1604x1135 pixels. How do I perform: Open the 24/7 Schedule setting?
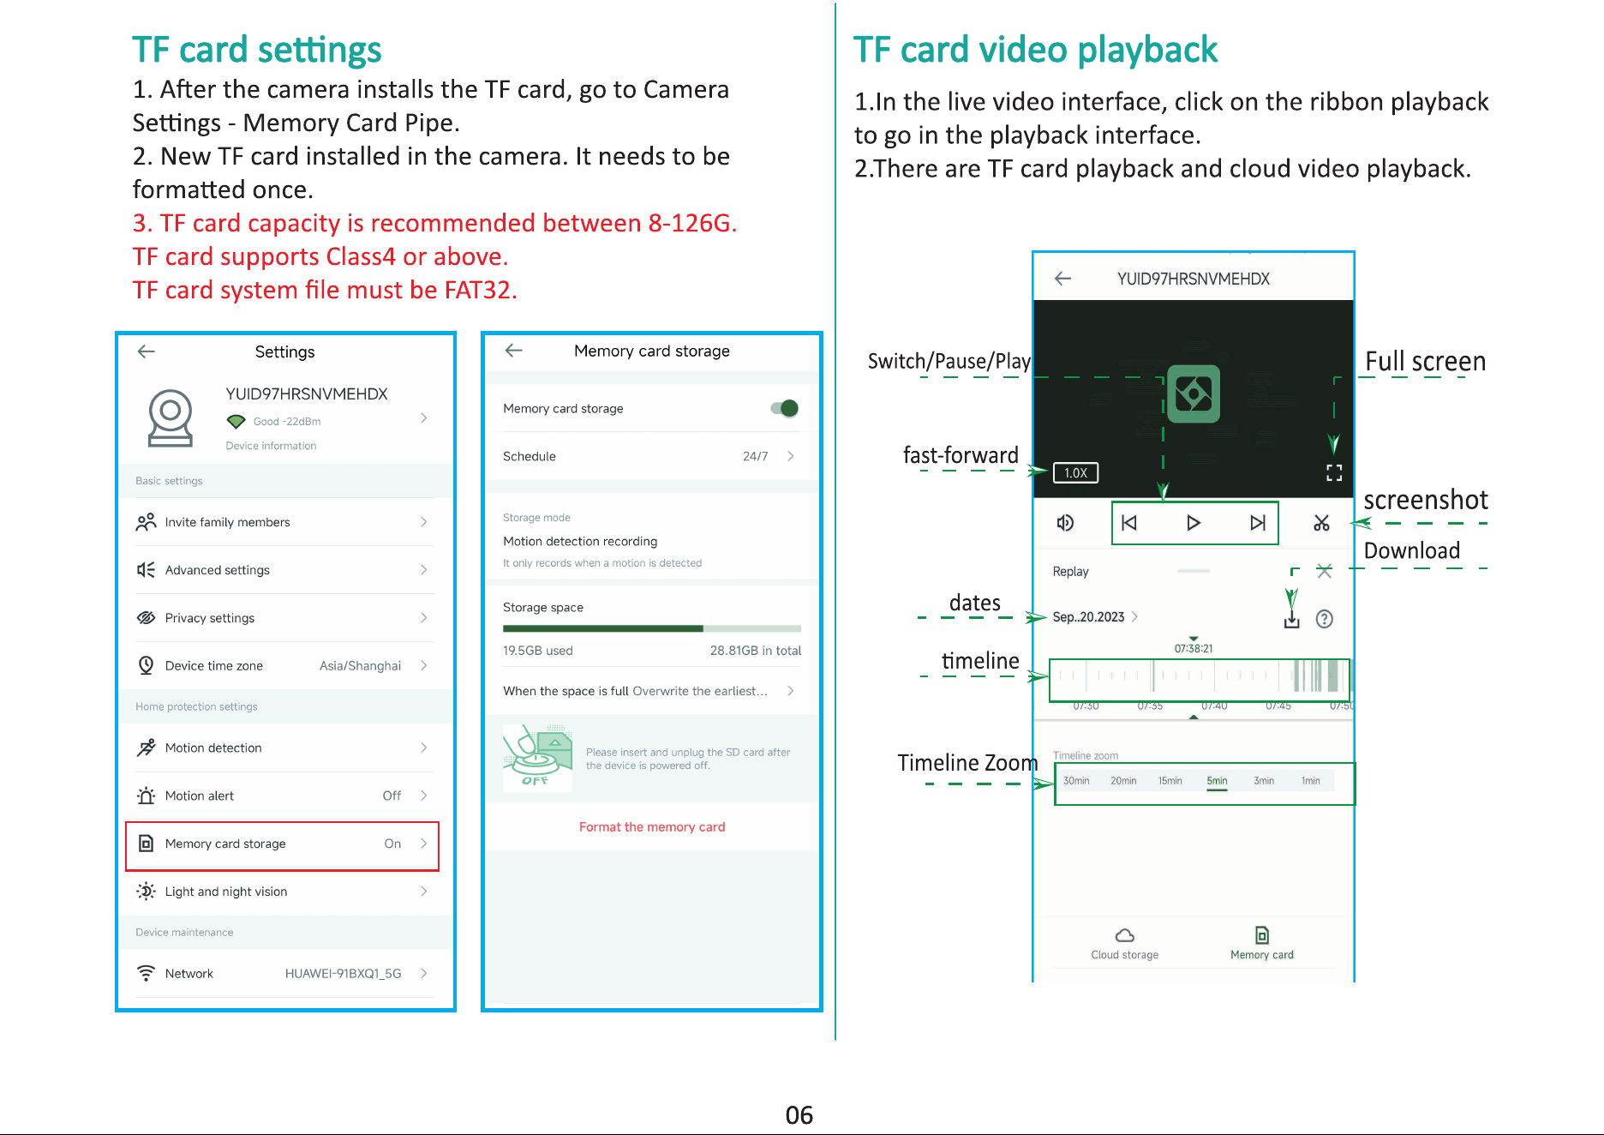[652, 456]
